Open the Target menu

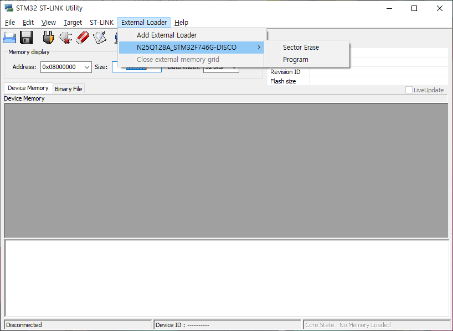(x=73, y=23)
